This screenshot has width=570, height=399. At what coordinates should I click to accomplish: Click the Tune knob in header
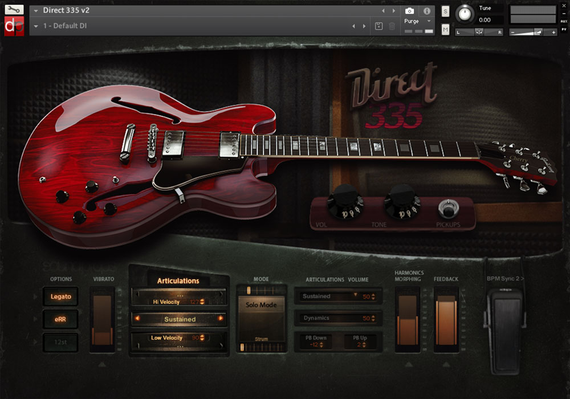tap(465, 14)
